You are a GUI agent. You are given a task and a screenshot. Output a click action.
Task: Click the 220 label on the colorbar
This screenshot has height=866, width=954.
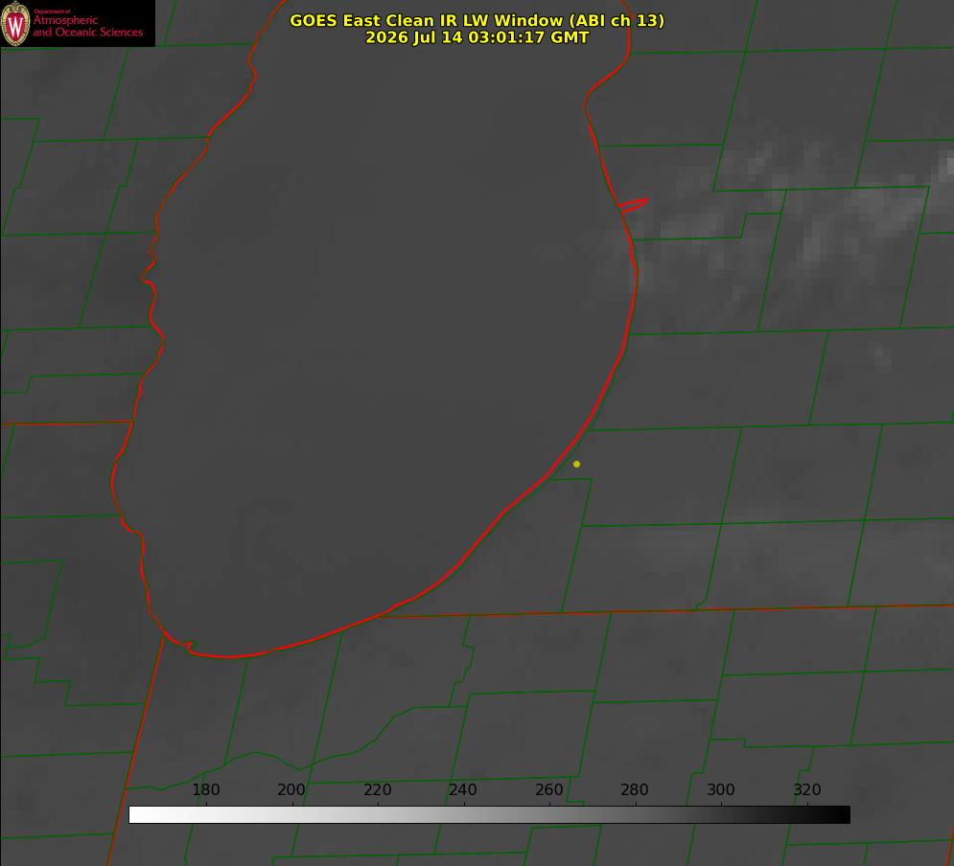click(377, 789)
